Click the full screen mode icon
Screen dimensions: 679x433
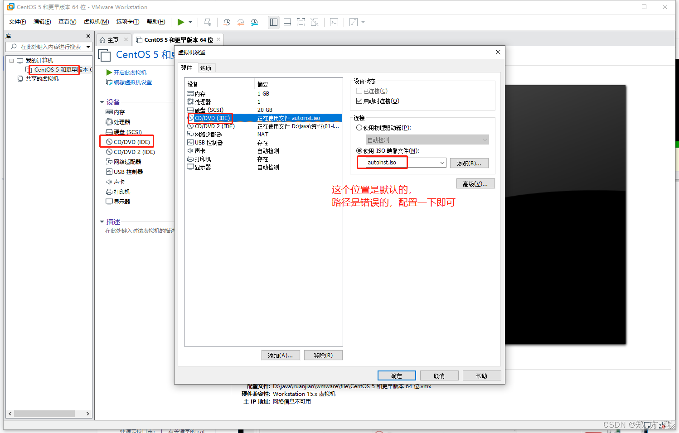tap(301, 22)
